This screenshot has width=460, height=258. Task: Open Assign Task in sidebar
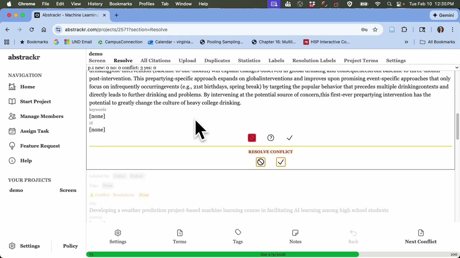[34, 131]
